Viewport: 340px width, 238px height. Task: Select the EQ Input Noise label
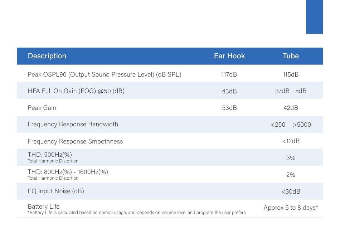[x=56, y=191]
